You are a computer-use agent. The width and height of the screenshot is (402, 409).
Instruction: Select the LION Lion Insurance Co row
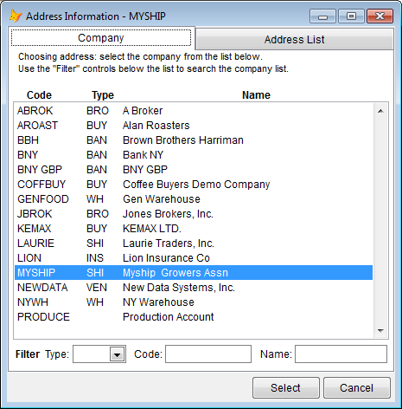194,258
